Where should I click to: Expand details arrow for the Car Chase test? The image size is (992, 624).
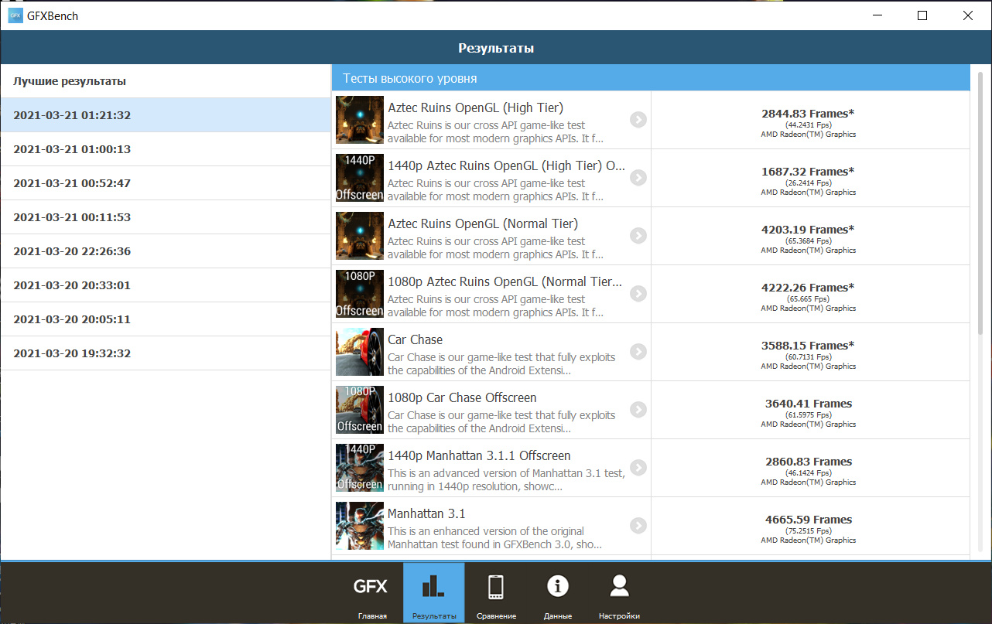tap(638, 351)
